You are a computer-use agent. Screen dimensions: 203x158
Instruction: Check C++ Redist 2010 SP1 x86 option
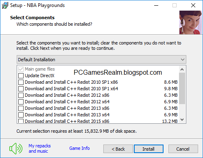coord(21,82)
